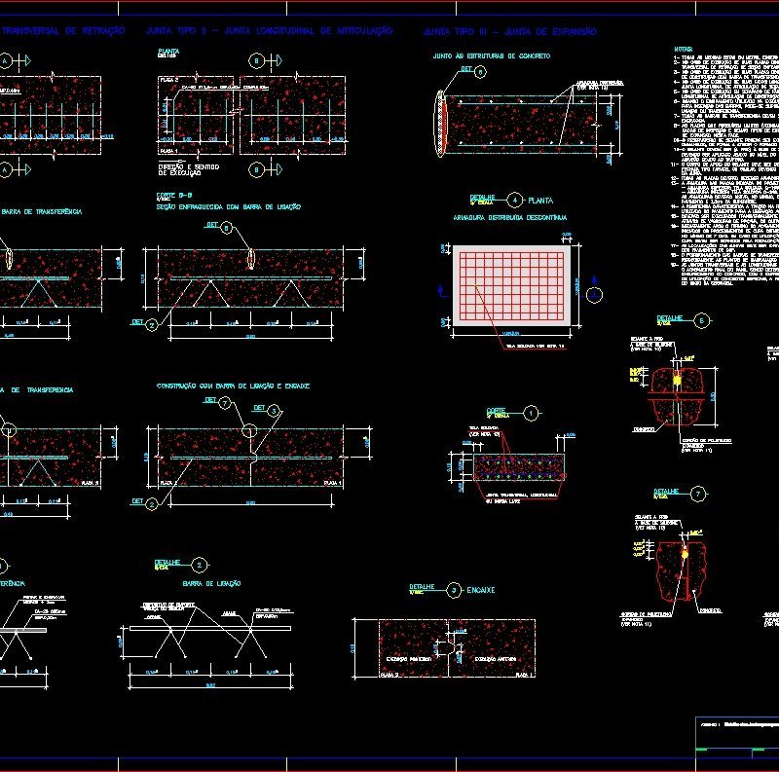
Task: Select the DET 6 callout on the concrete joint
Action: (480, 71)
